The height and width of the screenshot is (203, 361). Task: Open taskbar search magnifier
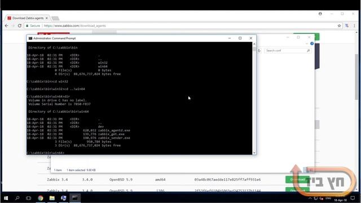pyautogui.click(x=17, y=198)
